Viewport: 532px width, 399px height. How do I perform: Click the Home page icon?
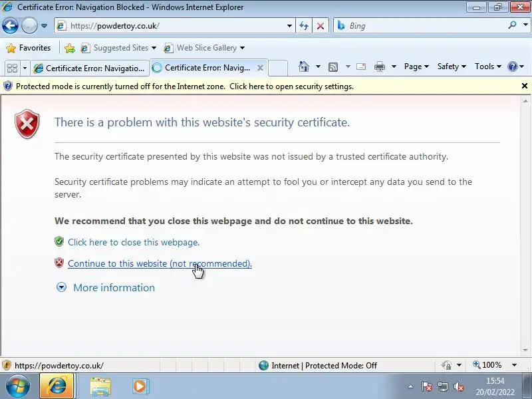click(x=304, y=66)
